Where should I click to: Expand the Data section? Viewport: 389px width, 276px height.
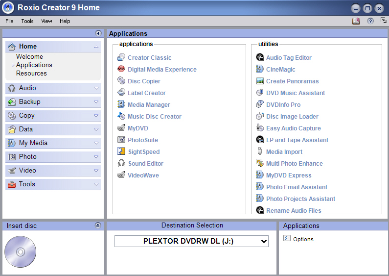(x=96, y=129)
